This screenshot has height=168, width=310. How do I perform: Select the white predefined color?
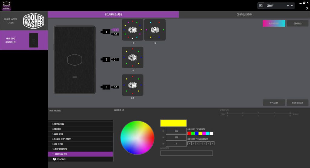point(212,133)
